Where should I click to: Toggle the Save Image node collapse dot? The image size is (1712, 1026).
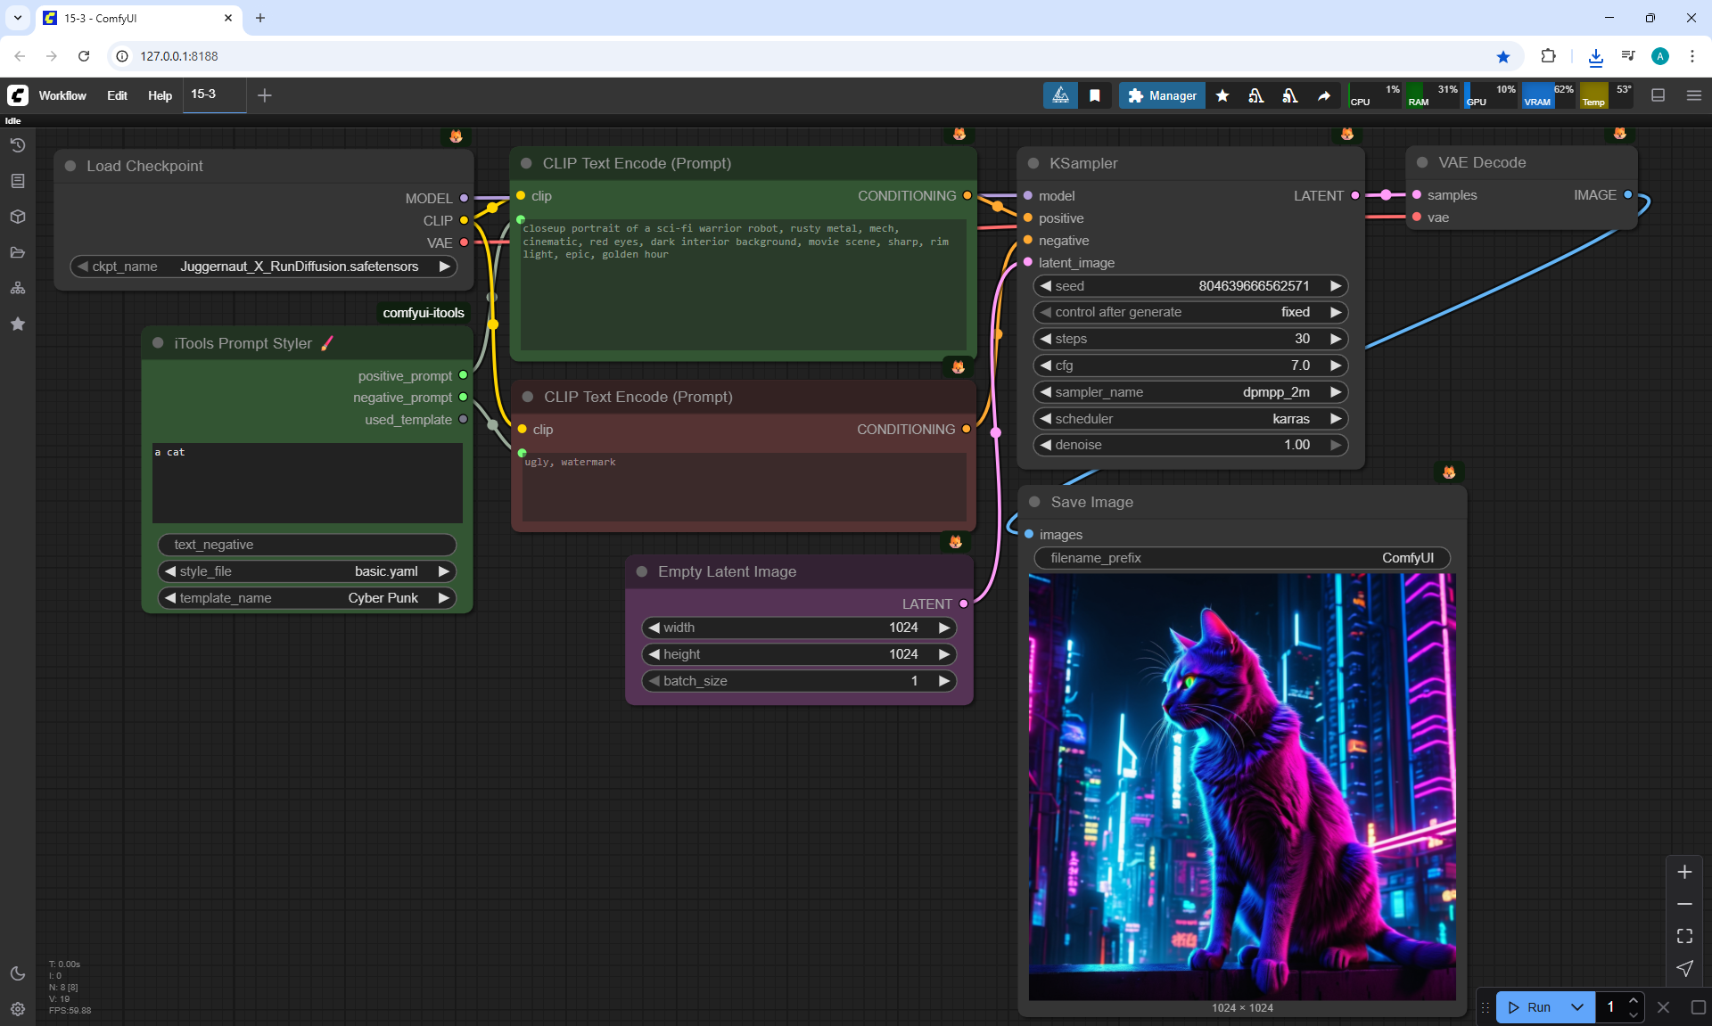(x=1034, y=502)
